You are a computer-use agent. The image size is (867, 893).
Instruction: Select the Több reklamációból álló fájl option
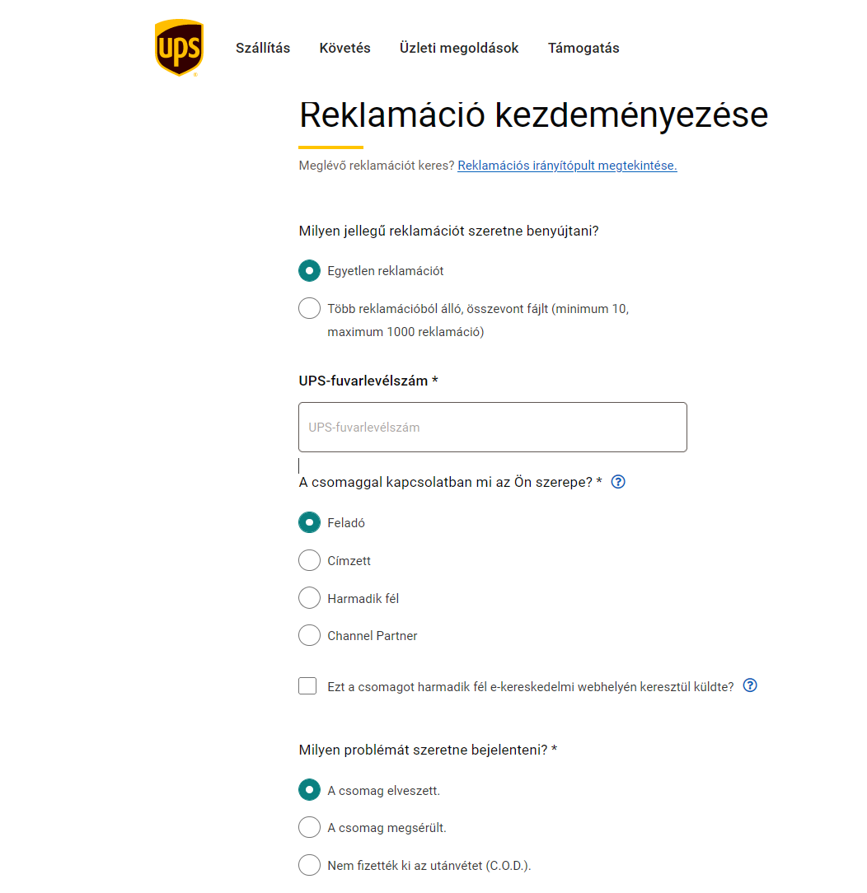309,308
